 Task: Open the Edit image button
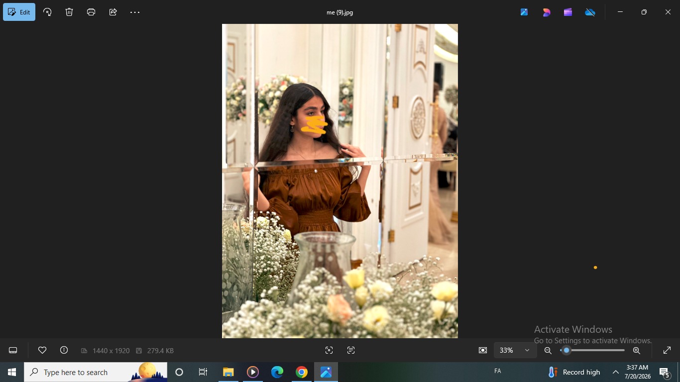coord(19,12)
